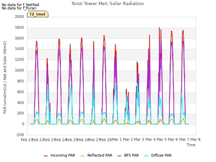Viewport: 216px width, 162px height.
Task: Click the chart title Tonzi Tower Met
Action: 107,4
